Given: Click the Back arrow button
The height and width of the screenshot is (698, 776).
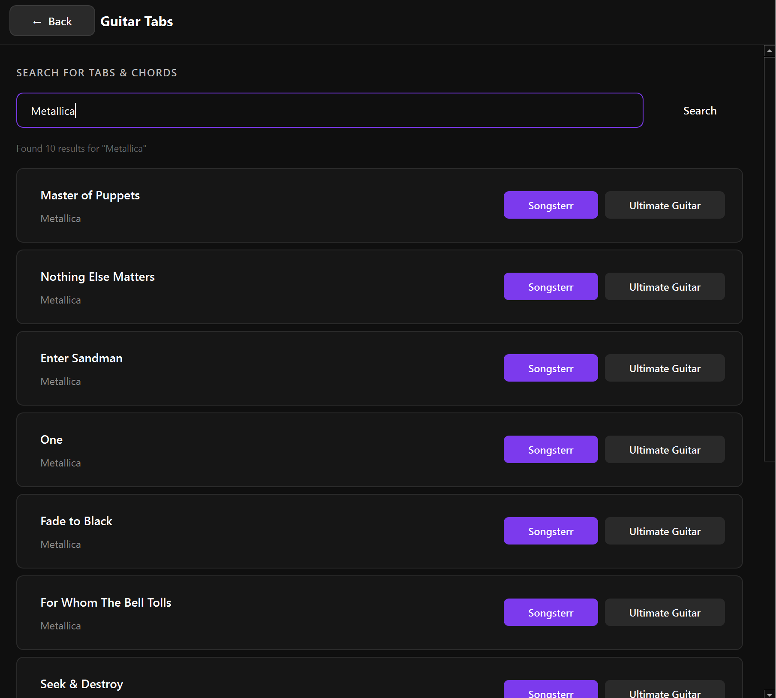Looking at the screenshot, I should point(52,21).
